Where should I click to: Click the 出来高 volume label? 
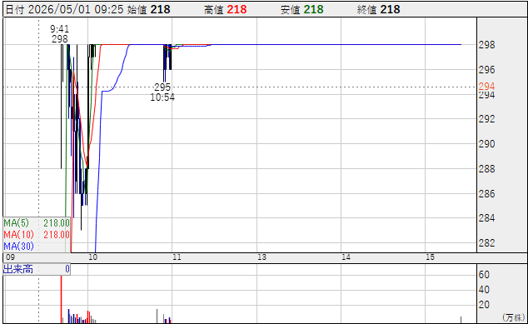(x=18, y=269)
